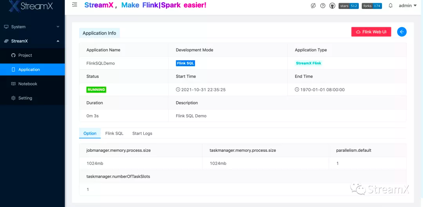The width and height of the screenshot is (423, 207).
Task: Open the GitHub icon in top bar
Action: (x=332, y=6)
